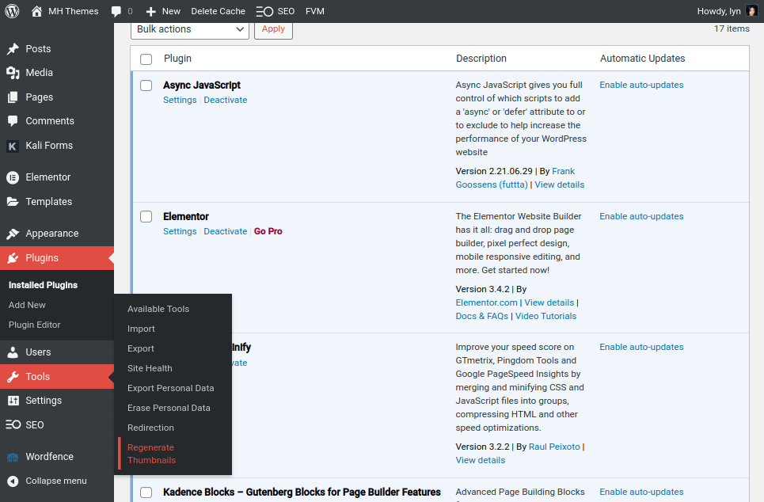Click the Appearance paintbrush icon
The image size is (764, 502).
point(13,234)
